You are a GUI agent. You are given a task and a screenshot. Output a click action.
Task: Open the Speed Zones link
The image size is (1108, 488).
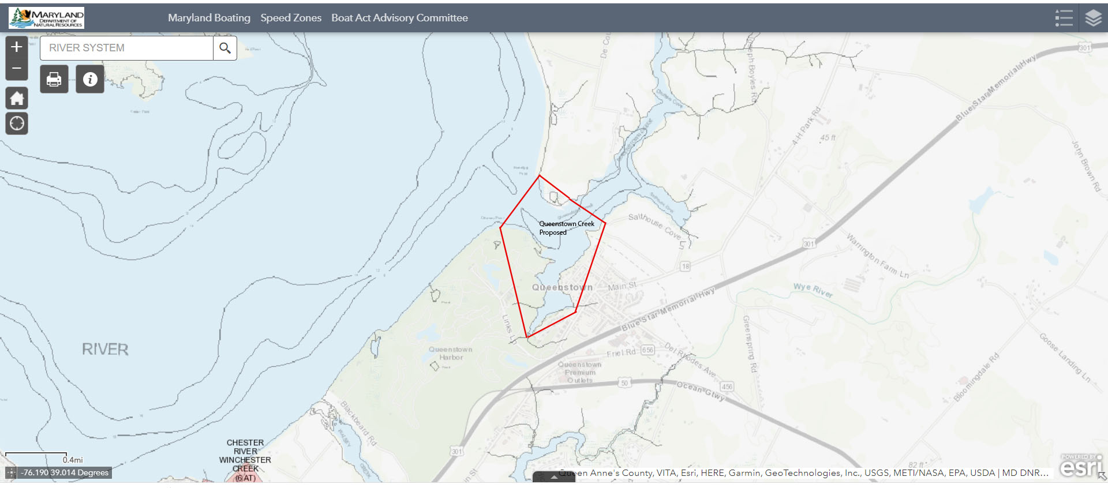[291, 18]
